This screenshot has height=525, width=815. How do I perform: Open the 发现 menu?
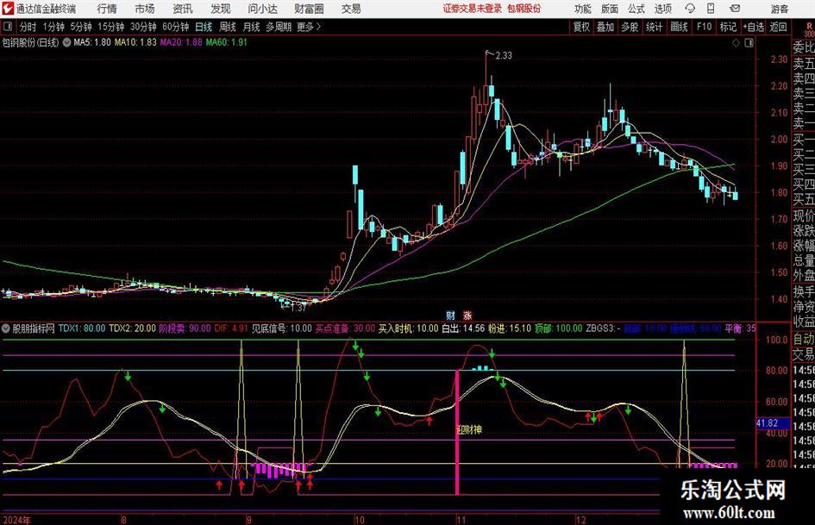click(221, 9)
